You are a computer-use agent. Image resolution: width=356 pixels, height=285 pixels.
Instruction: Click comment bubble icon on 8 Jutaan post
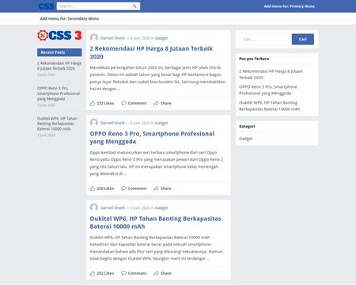pyautogui.click(x=123, y=103)
